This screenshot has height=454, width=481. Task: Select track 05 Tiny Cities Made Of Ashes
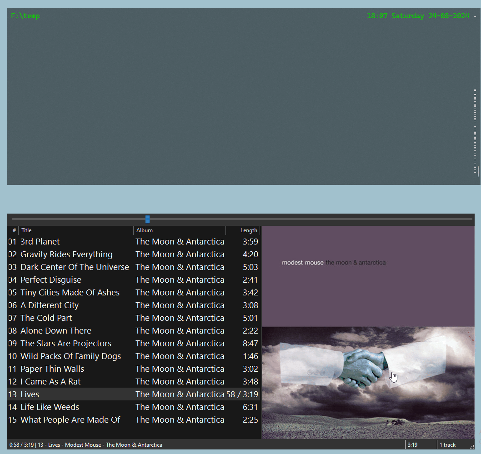tap(134, 293)
